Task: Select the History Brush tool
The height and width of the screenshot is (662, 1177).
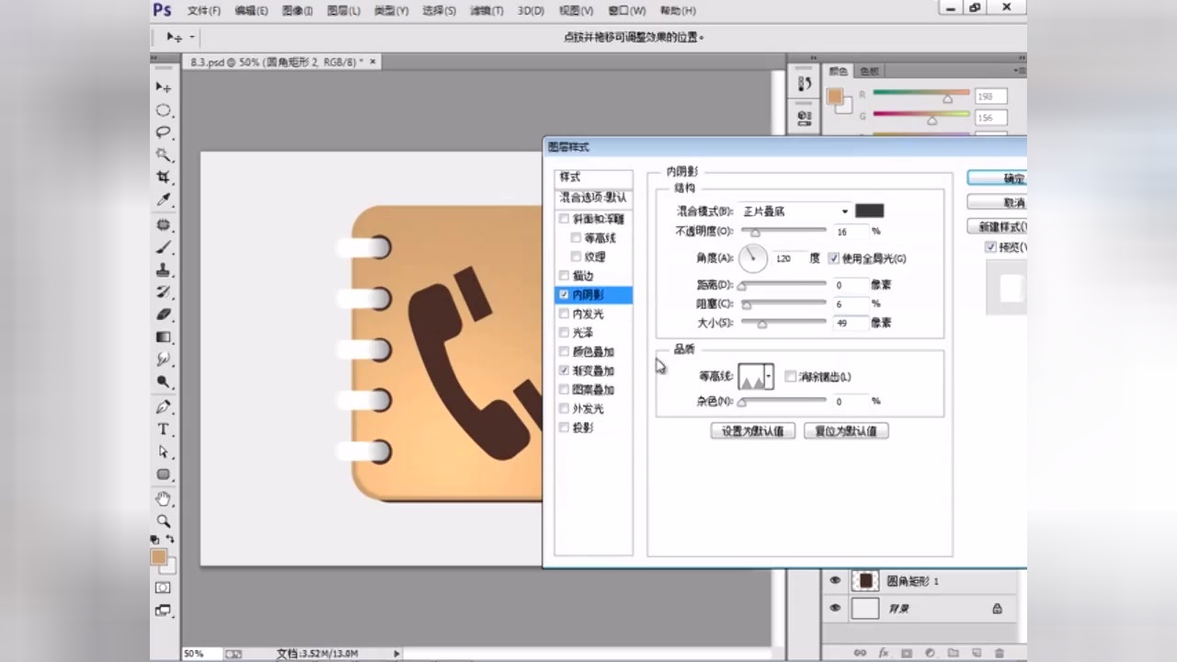Action: click(164, 292)
